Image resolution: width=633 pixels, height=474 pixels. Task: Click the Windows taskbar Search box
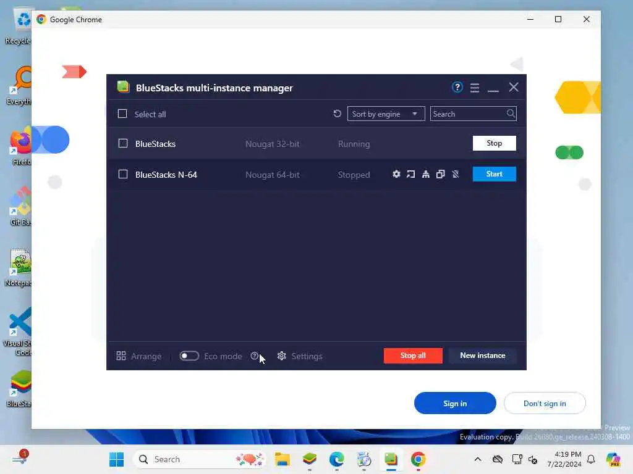[200, 459]
